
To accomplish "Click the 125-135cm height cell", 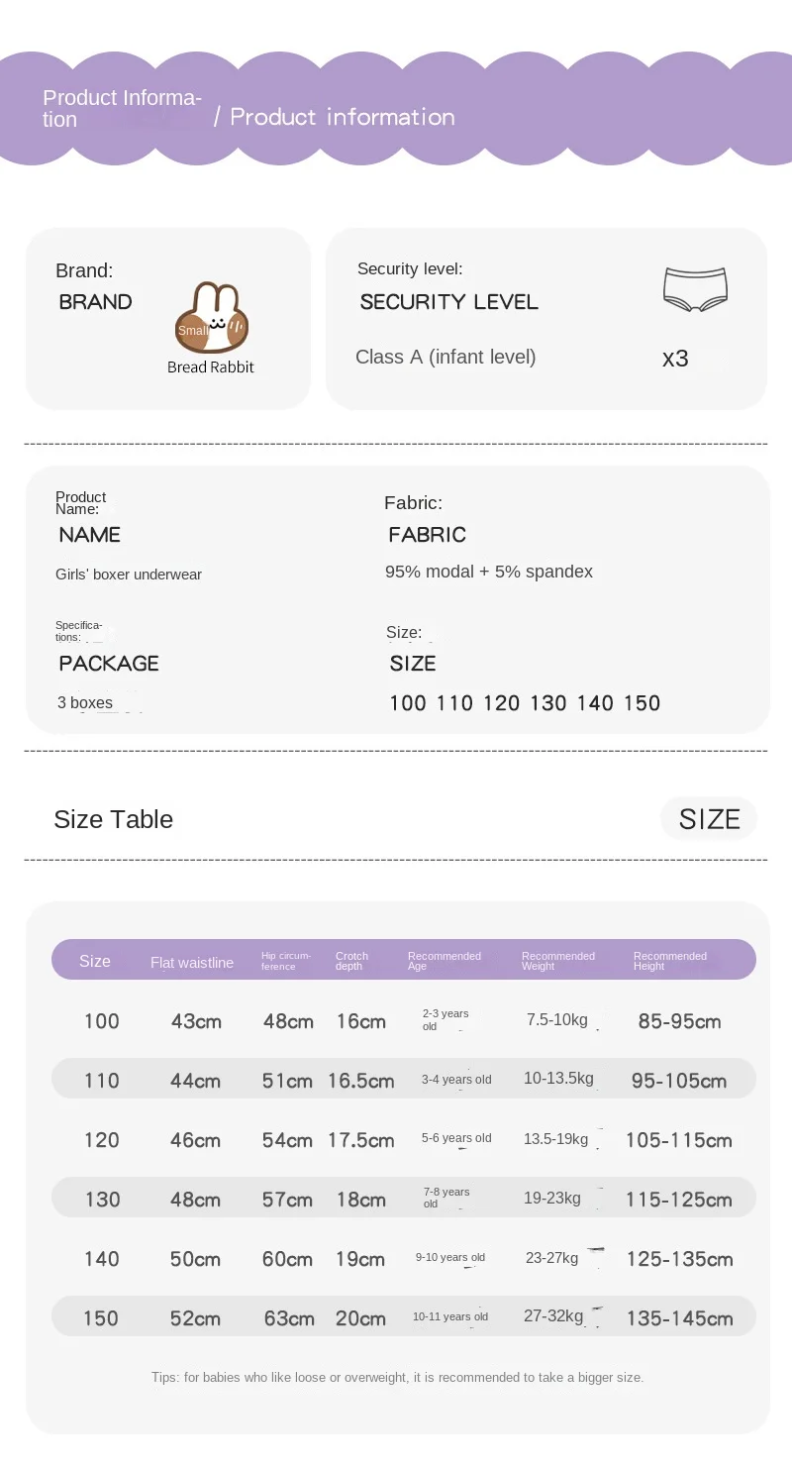I will click(679, 1259).
